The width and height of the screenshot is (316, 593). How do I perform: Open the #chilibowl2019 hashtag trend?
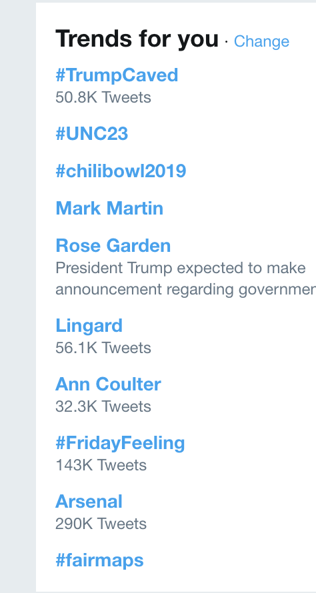[121, 171]
